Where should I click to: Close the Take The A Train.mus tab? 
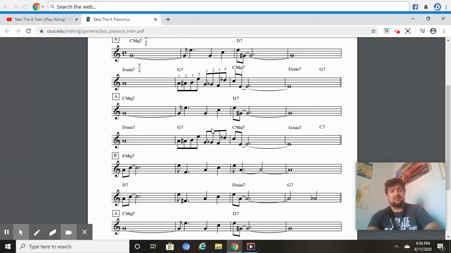pos(155,19)
